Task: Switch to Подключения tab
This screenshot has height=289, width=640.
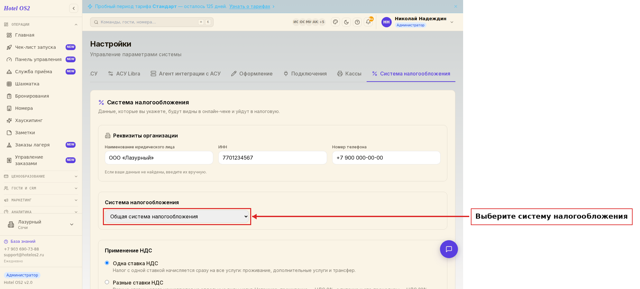Action: click(305, 74)
